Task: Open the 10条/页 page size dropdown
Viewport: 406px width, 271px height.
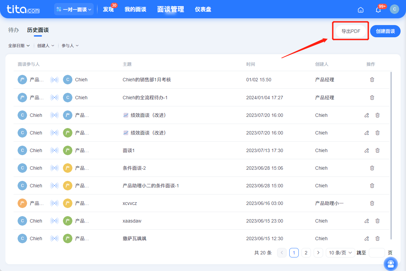Action: pos(340,252)
